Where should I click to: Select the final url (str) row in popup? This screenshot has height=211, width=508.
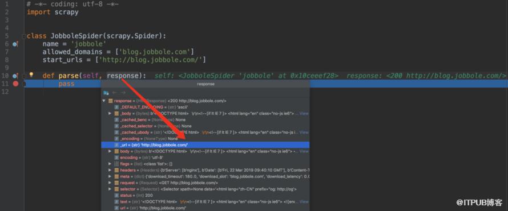pos(205,208)
